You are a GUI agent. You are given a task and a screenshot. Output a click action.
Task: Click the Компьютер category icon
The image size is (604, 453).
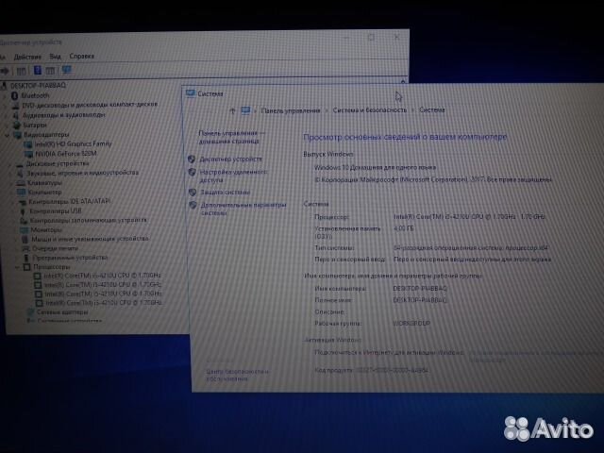pos(21,193)
